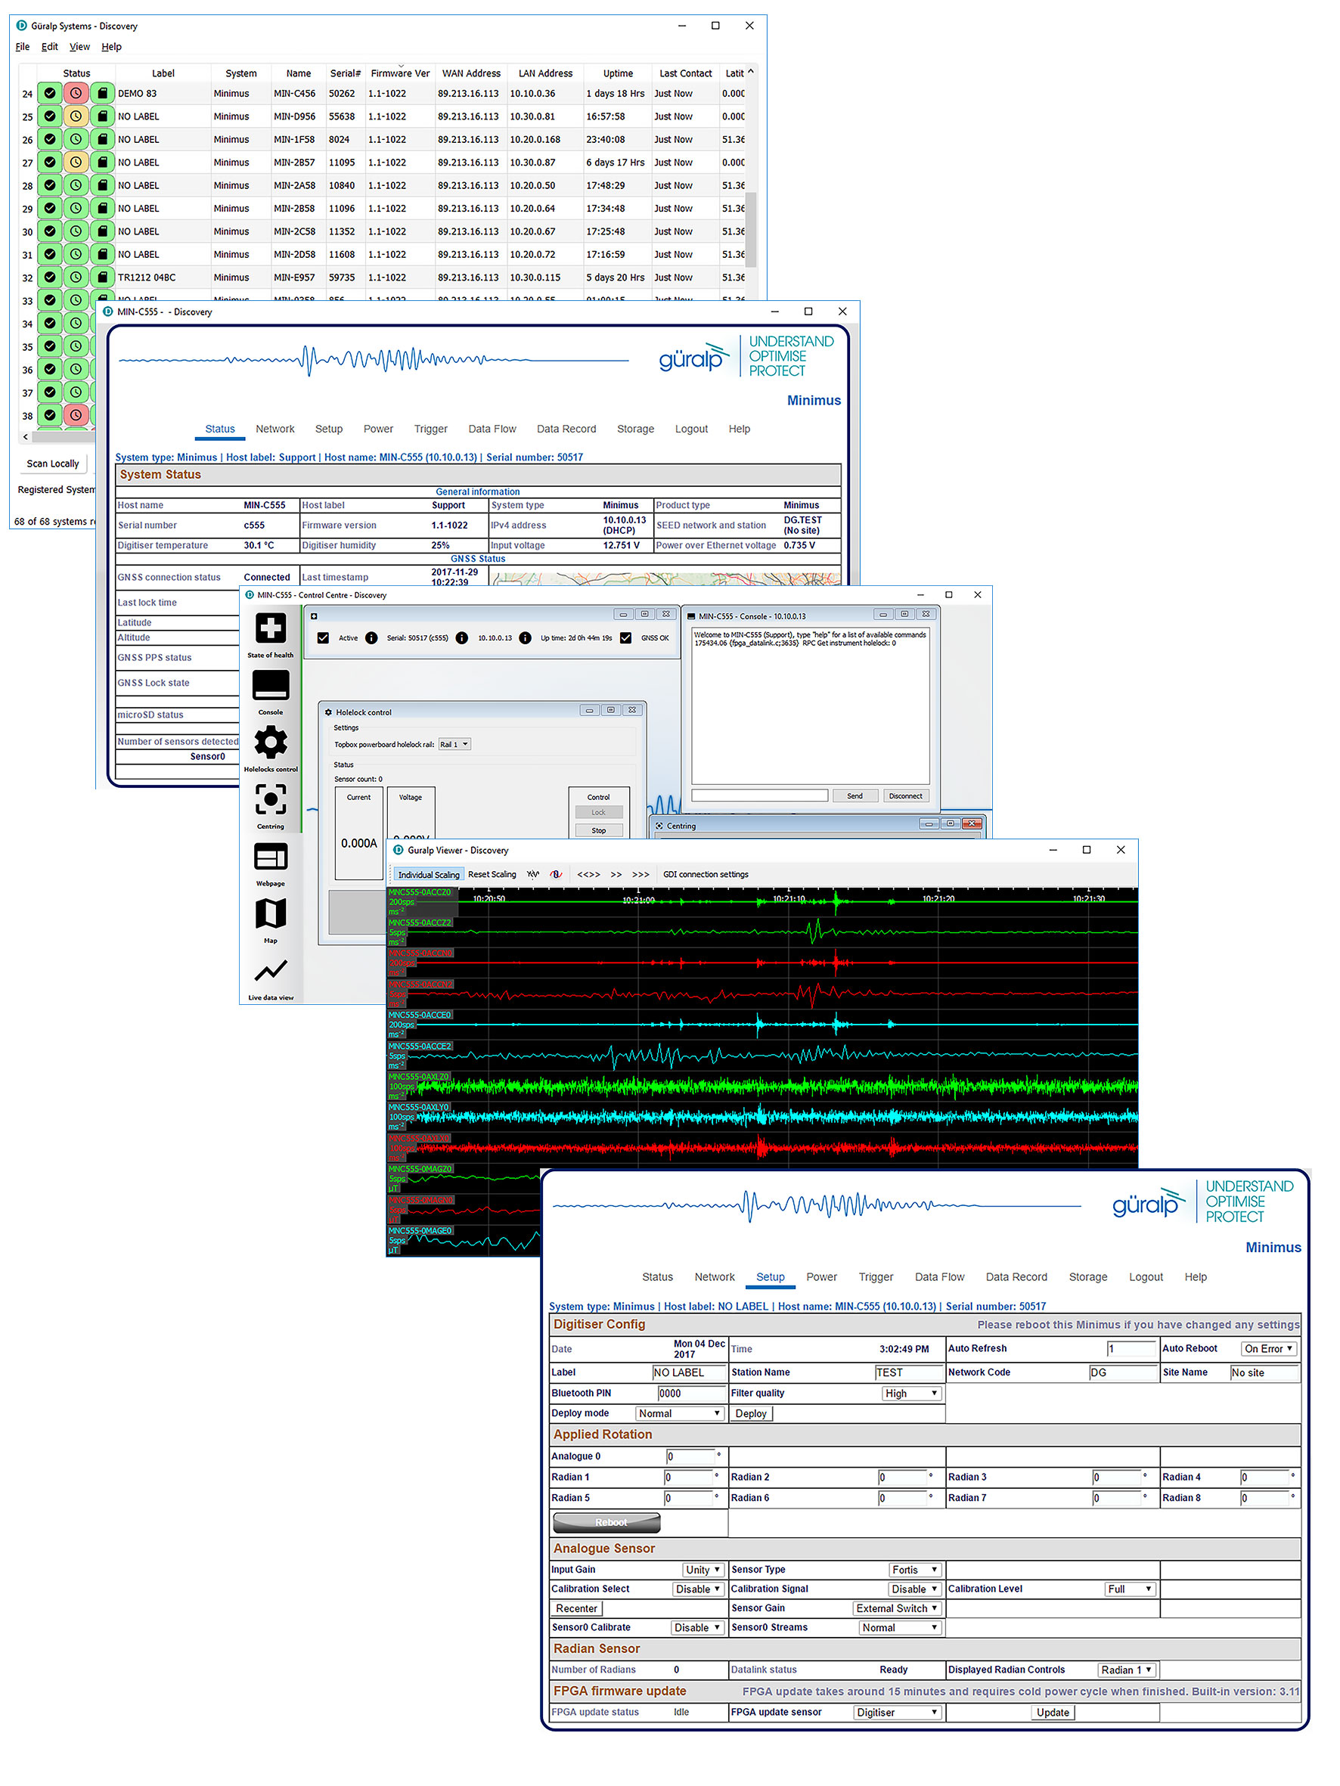
Task: Click Send in the Console window
Action: pyautogui.click(x=855, y=796)
